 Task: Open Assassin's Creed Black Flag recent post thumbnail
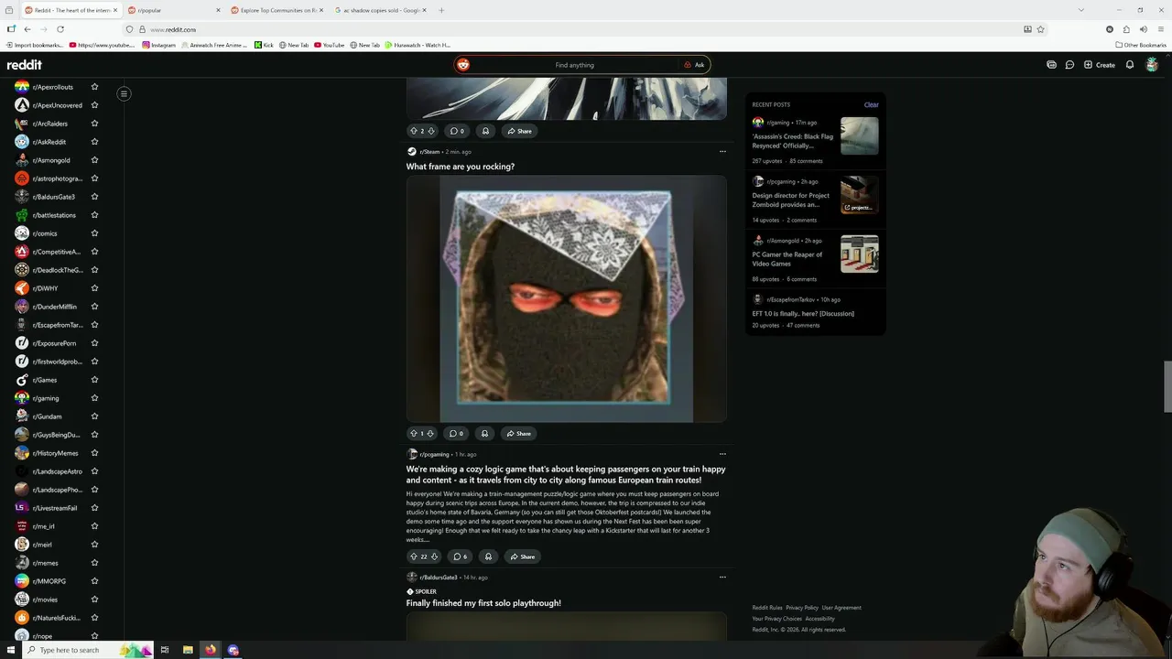click(x=860, y=136)
